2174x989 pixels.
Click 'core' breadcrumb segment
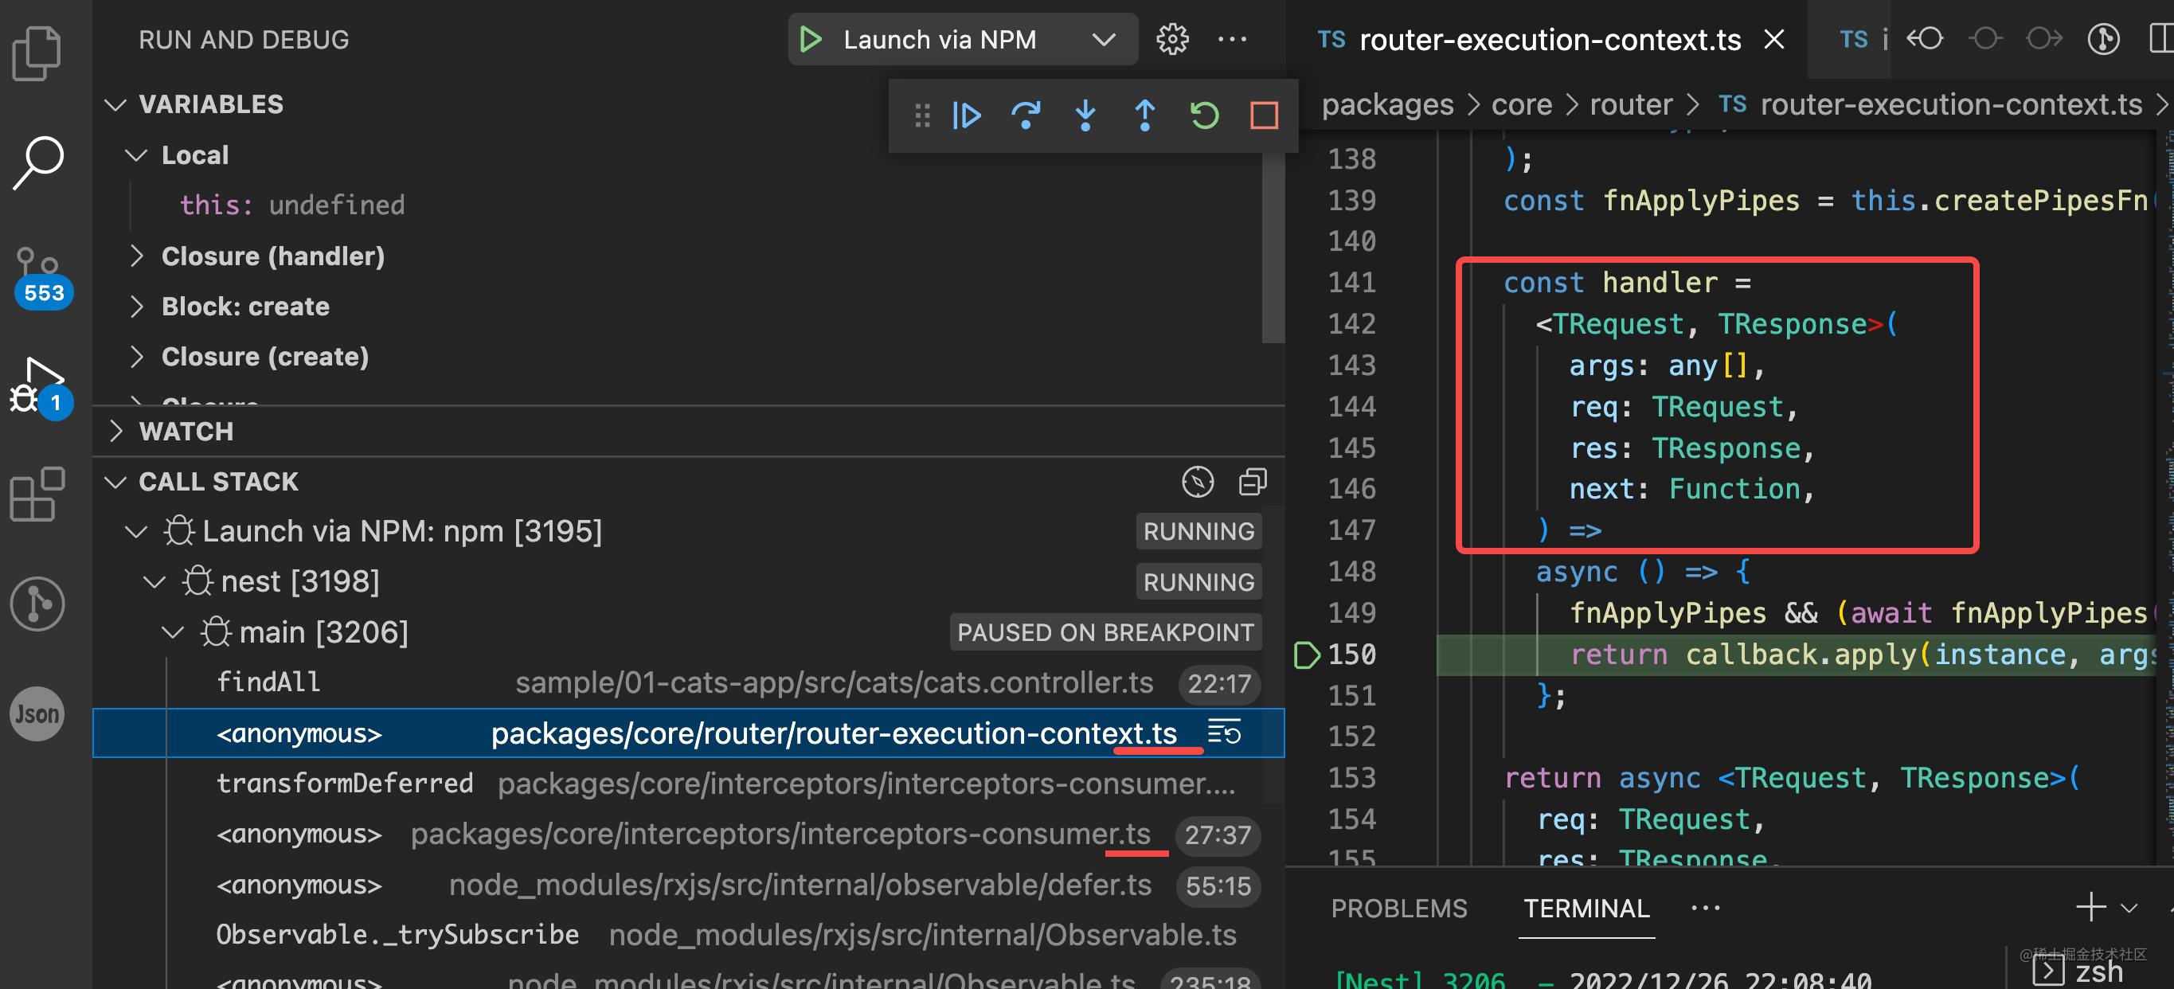(x=1522, y=104)
